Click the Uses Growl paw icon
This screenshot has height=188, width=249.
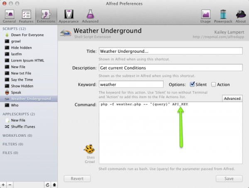point(89,149)
